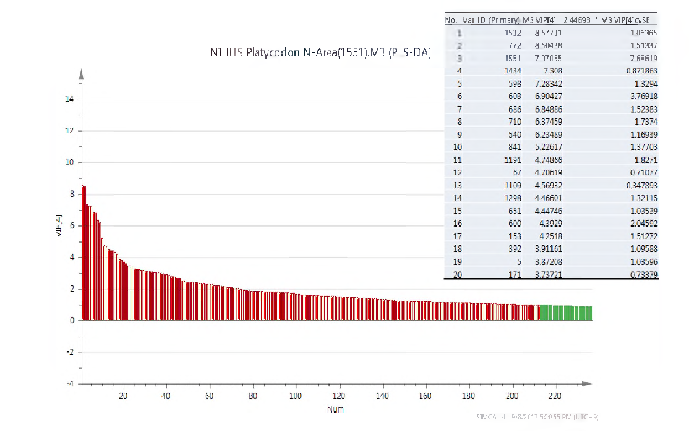Image resolution: width=689 pixels, height=431 pixels.
Task: Select Var ID cell '1298'
Action: point(513,198)
